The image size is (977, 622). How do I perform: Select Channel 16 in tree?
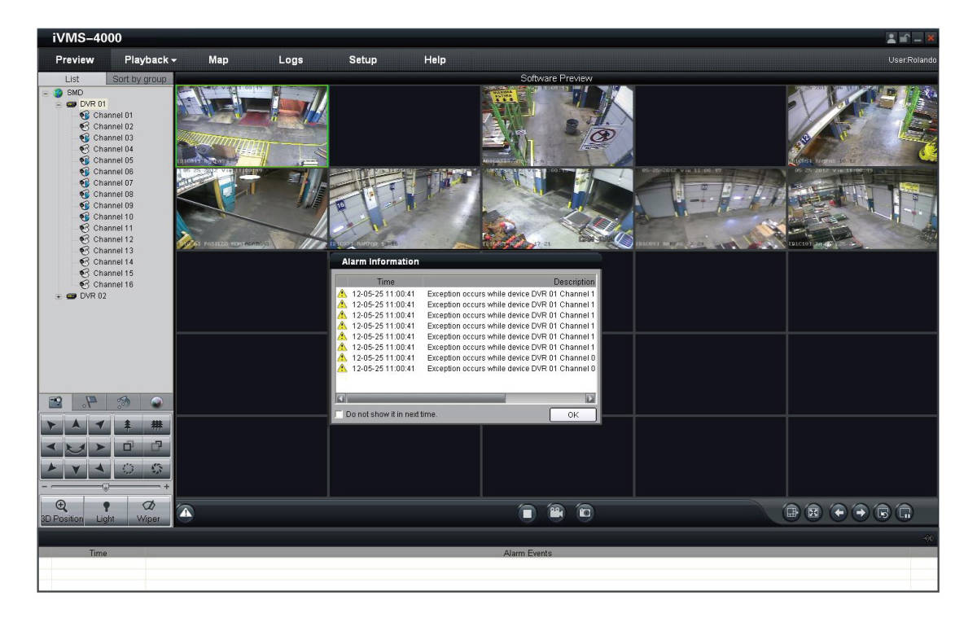click(113, 285)
